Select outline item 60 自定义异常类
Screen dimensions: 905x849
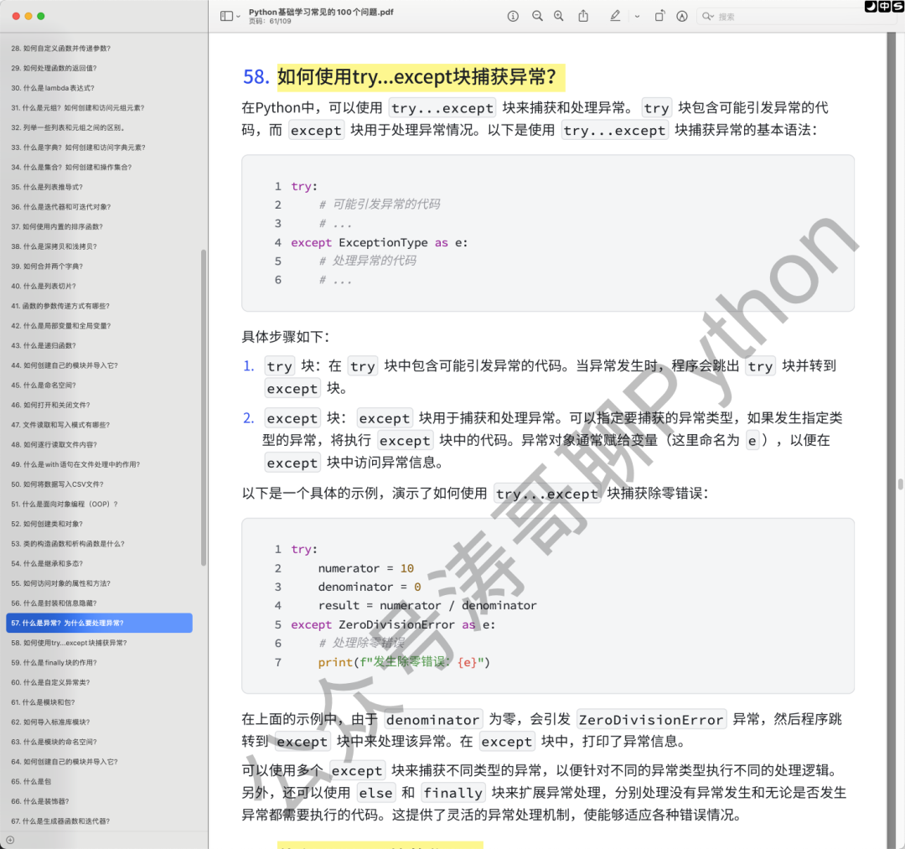tap(50, 683)
